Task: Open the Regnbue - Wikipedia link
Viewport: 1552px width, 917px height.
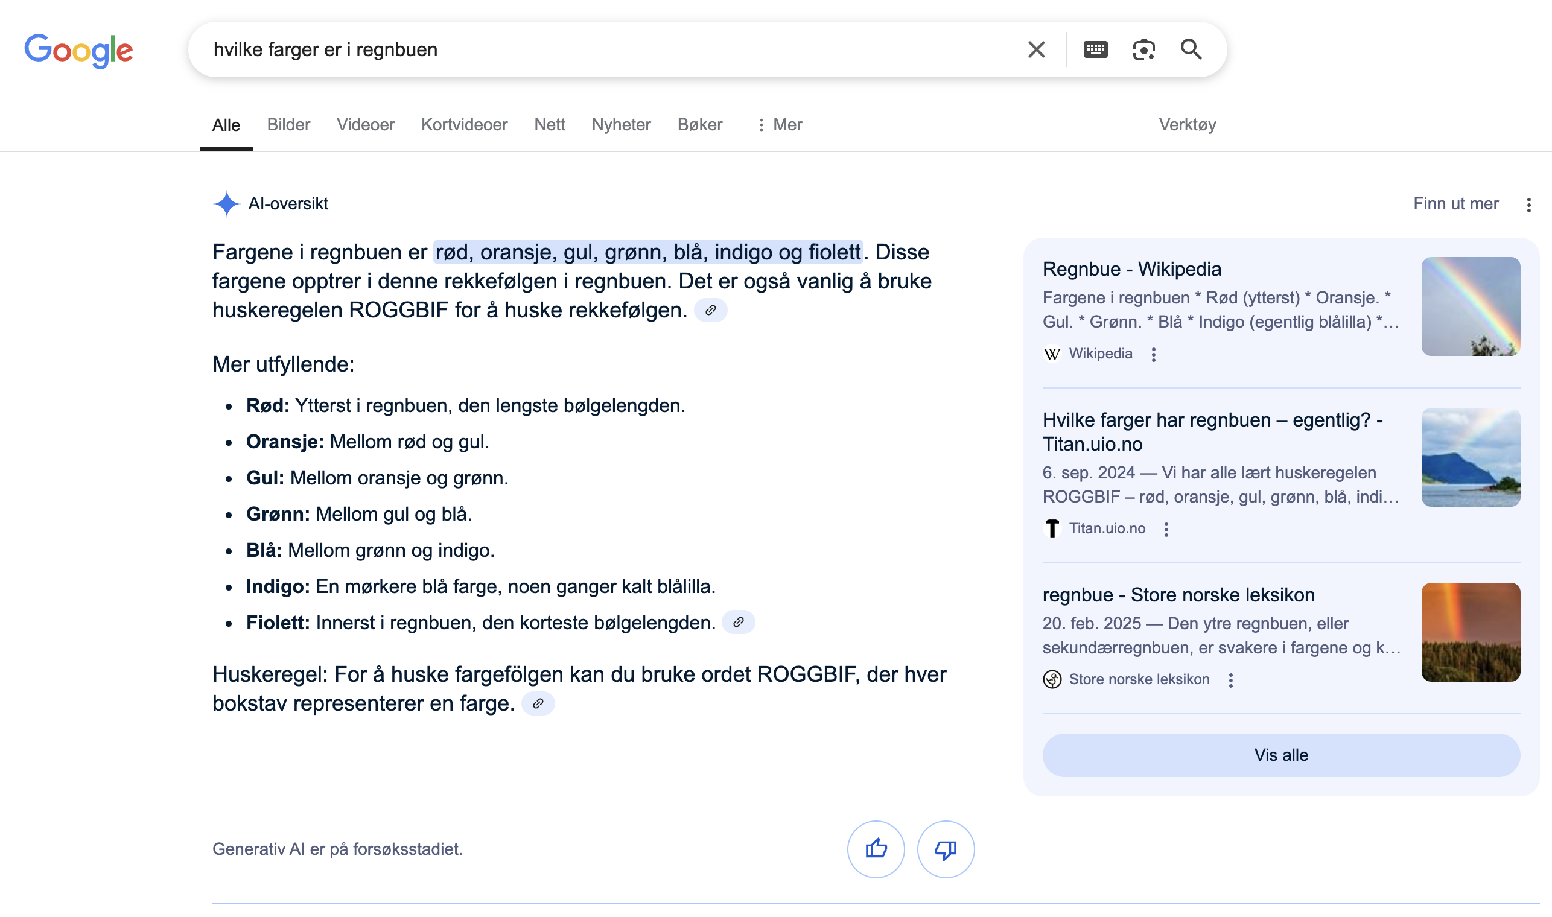Action: (x=1131, y=269)
